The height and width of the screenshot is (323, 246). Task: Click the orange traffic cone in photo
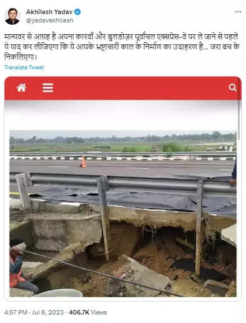pos(83,161)
